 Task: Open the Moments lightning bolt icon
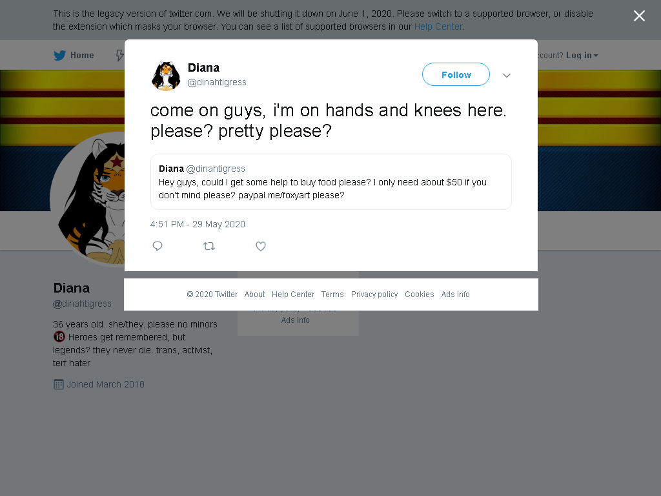coord(119,56)
